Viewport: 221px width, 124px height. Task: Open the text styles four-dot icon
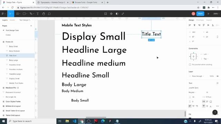(x=218, y=83)
